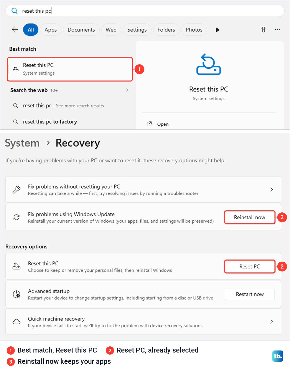This screenshot has height=372, width=290.
Task: Switch to the Settings filter tab
Action: coord(137,30)
